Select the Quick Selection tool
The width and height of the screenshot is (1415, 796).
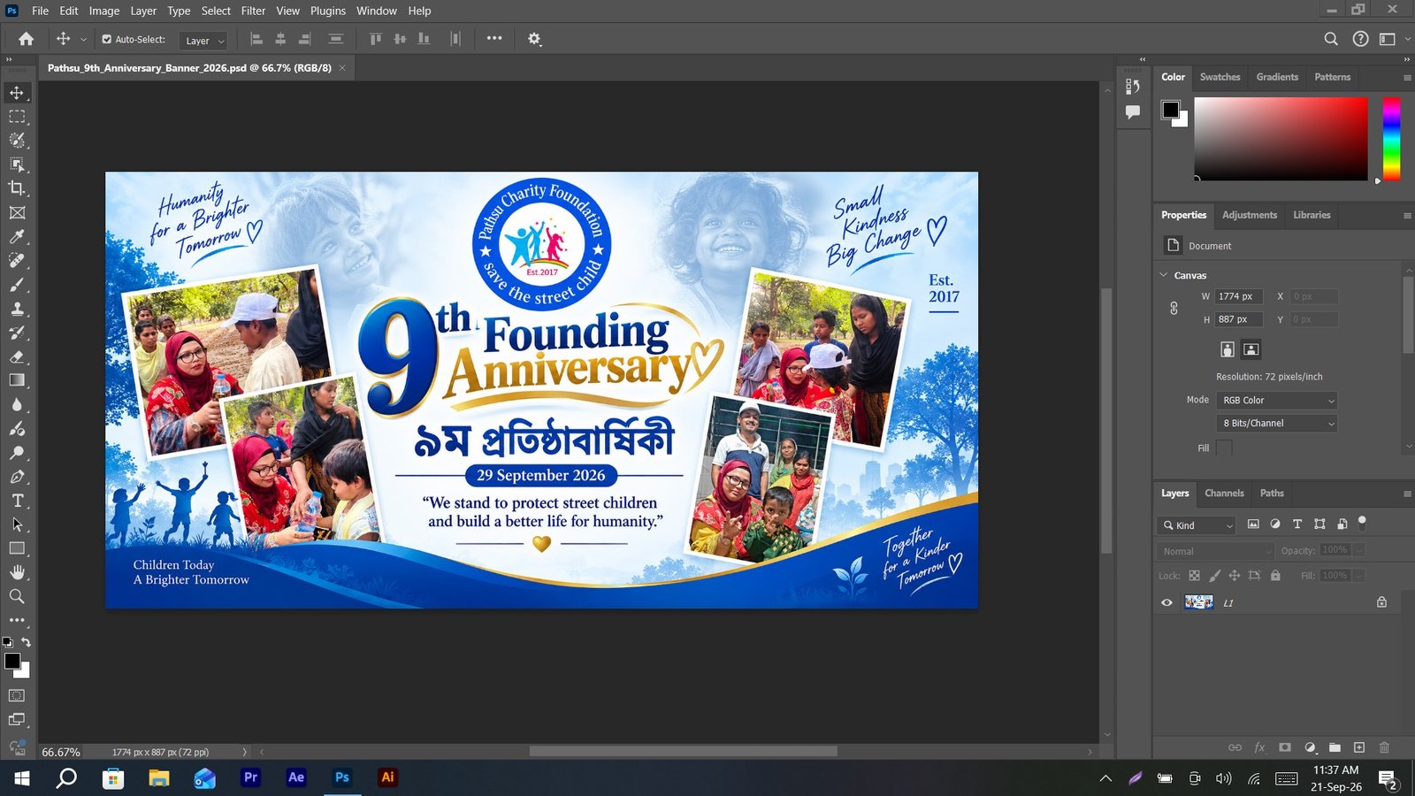[x=17, y=141]
